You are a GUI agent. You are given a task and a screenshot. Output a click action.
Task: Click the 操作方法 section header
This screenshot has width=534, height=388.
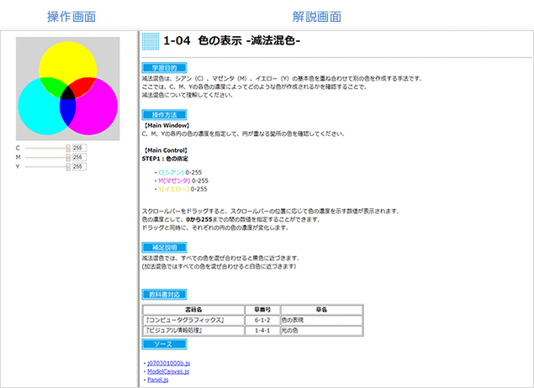pyautogui.click(x=164, y=114)
